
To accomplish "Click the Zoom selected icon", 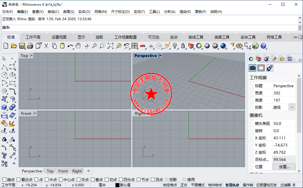I will [119, 46].
